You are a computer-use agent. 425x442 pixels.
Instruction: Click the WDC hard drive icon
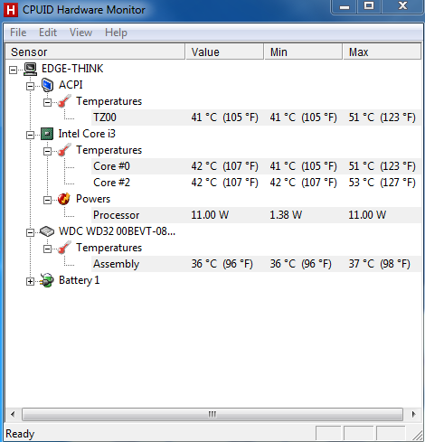click(47, 231)
